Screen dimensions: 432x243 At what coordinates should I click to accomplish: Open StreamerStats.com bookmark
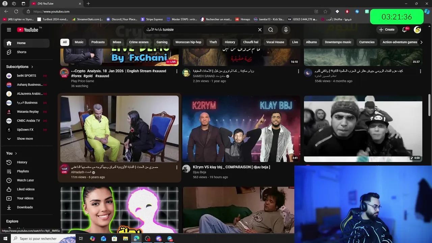(87, 19)
